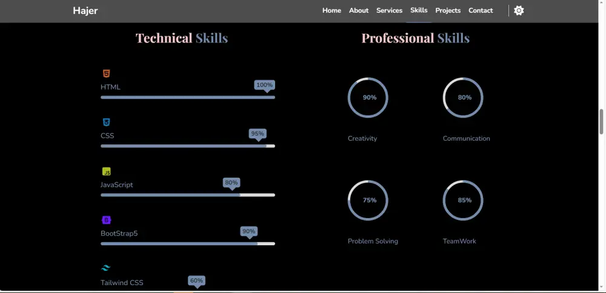Click the Creativity label
Screen dimensions: 606x293
coord(362,138)
